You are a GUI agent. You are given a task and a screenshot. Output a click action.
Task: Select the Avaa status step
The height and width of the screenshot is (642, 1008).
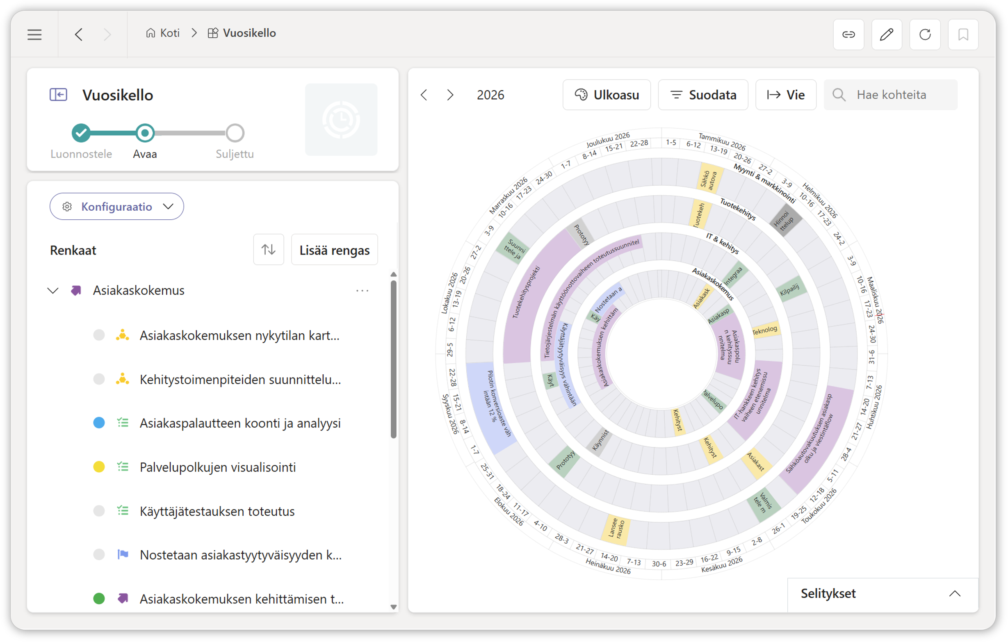tap(145, 133)
